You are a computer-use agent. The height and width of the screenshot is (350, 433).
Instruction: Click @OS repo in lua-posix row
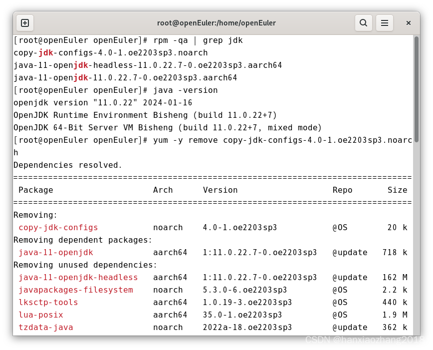point(340,315)
